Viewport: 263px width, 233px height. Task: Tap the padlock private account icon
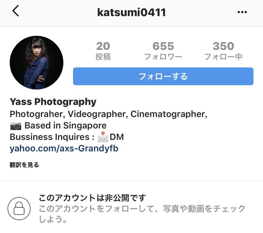[x=19, y=208]
